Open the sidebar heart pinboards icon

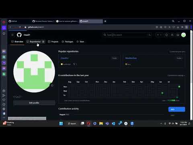[x=4, y=100]
